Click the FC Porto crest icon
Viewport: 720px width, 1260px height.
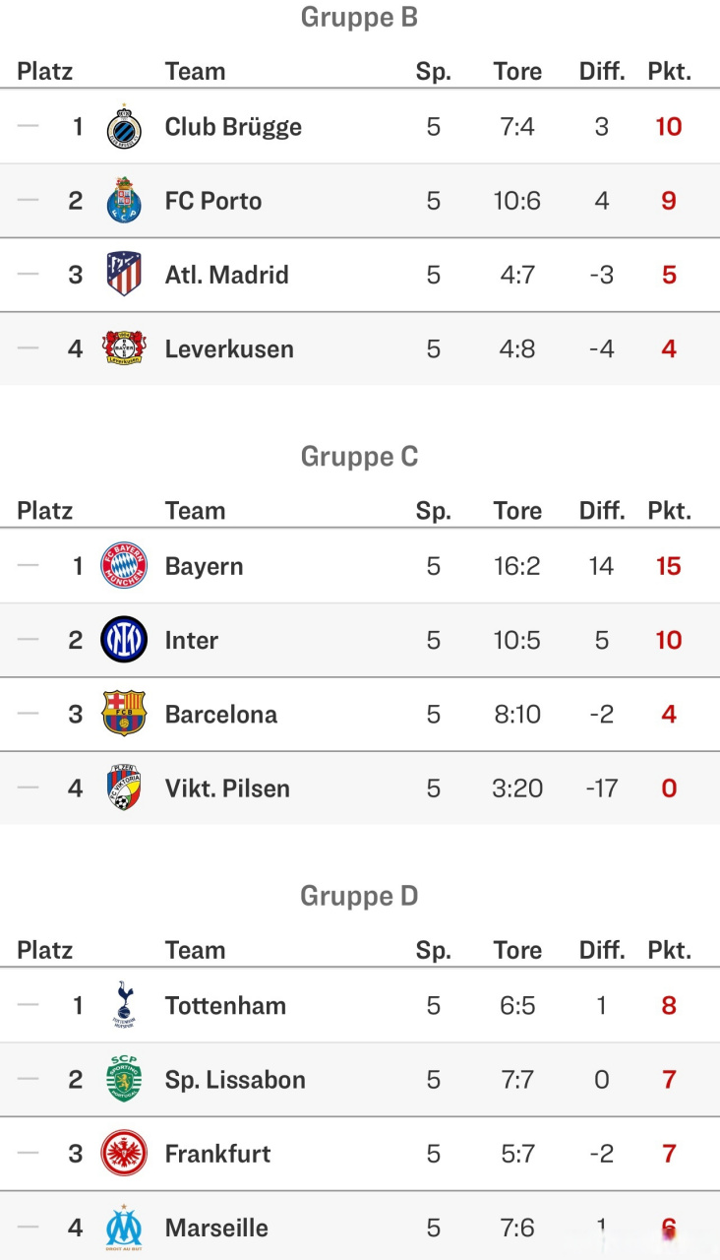pyautogui.click(x=124, y=201)
